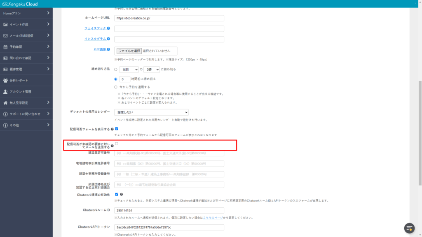Click the 分析レポート sidebar icon
Image resolution: width=422 pixels, height=237 pixels.
[x=6, y=80]
